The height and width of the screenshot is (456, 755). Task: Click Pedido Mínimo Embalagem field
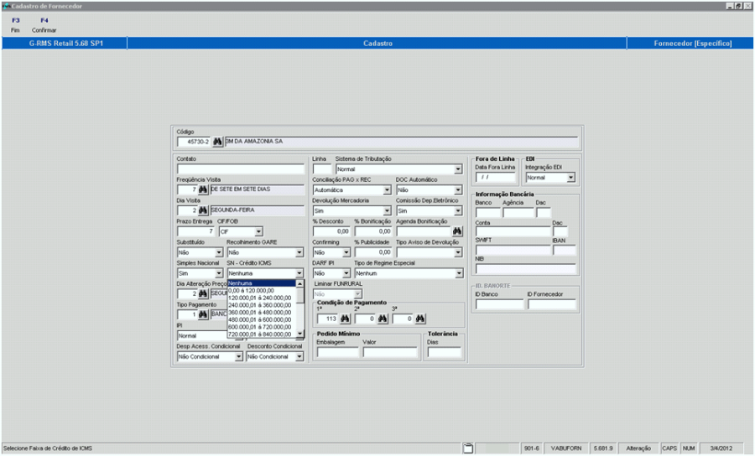(337, 353)
